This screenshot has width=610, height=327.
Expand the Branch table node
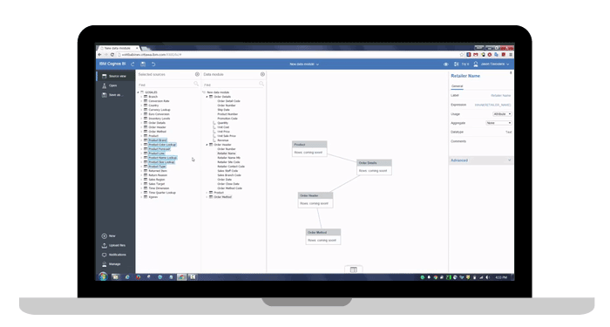click(x=141, y=97)
